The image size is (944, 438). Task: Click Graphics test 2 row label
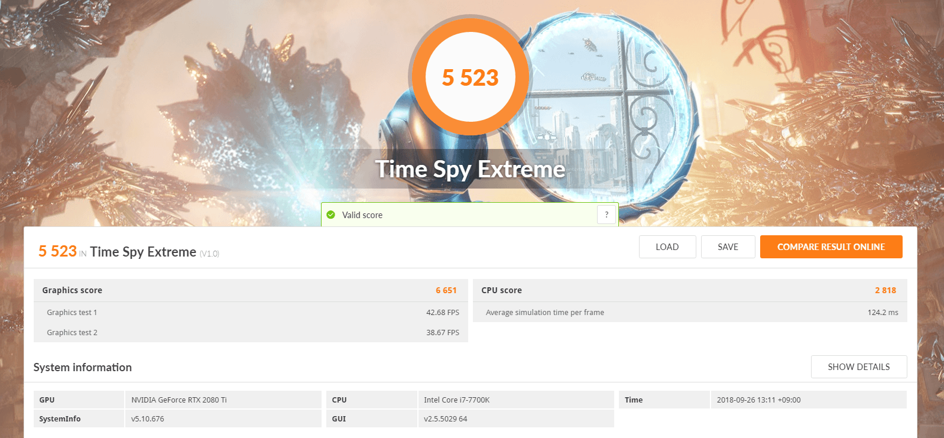coord(72,333)
